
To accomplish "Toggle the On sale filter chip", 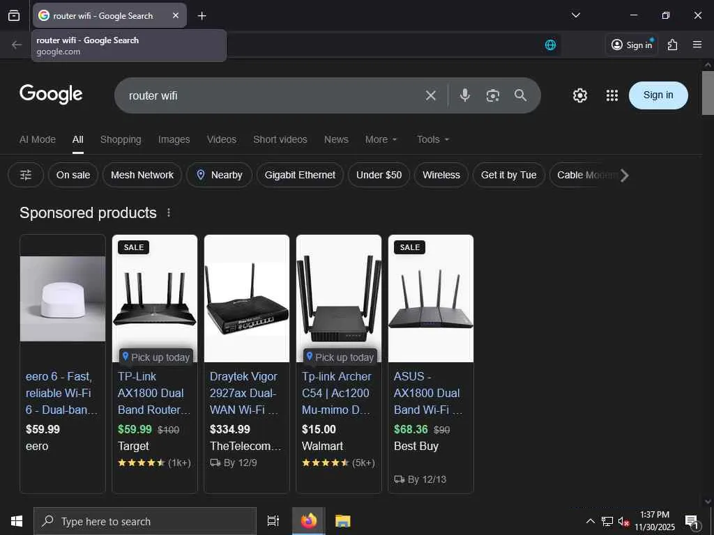I will [73, 175].
